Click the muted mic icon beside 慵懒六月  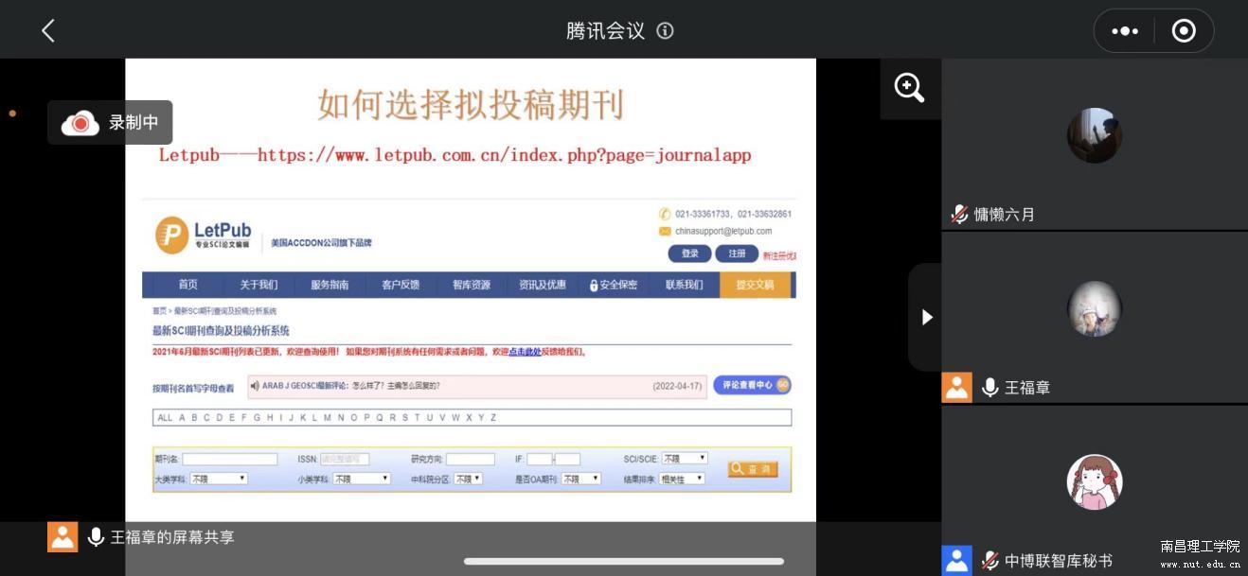(x=959, y=215)
